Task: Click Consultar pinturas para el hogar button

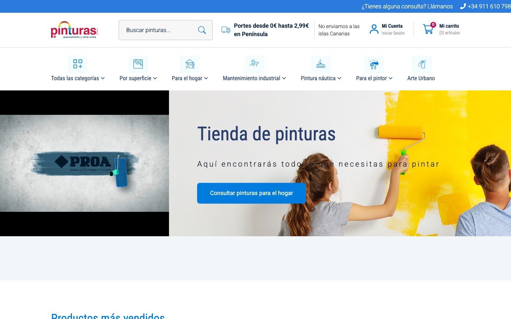Action: pyautogui.click(x=251, y=193)
